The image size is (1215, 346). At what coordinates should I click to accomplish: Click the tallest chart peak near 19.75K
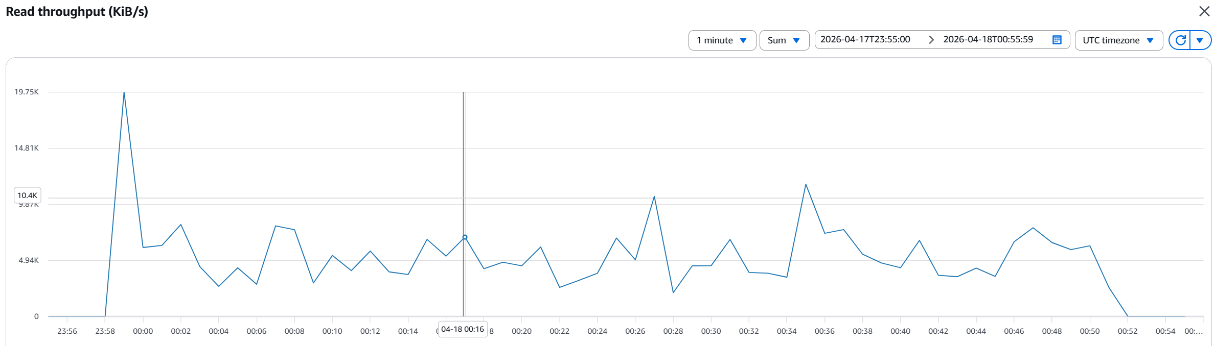(x=124, y=92)
